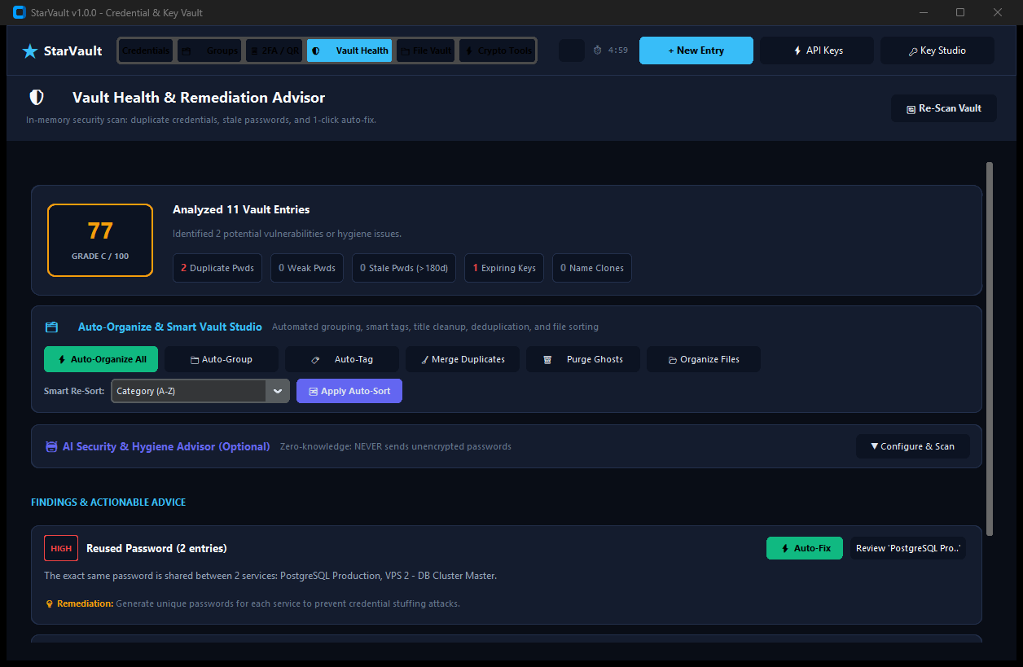Run Auto-Organize All
Screen dimensions: 1023x667
click(101, 359)
